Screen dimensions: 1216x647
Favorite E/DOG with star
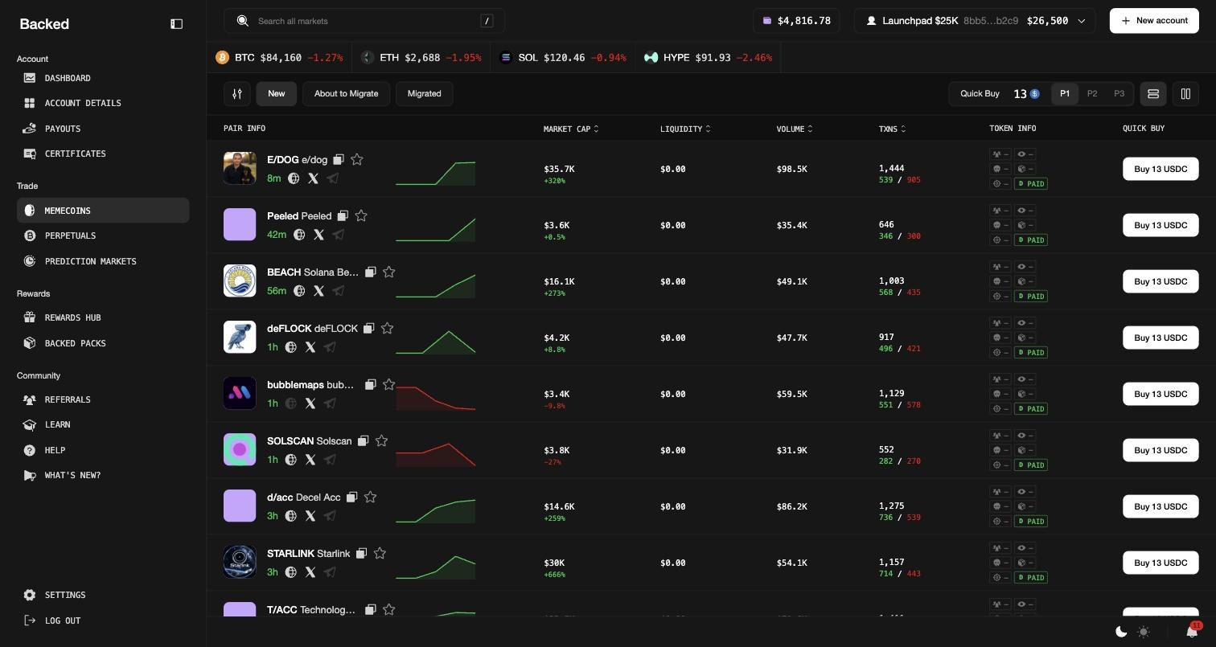point(357,160)
